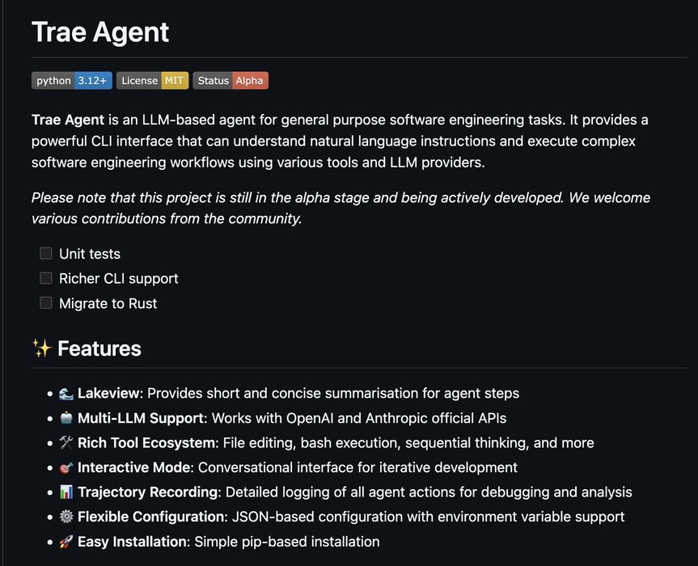
Task: Check the Unit tests checkbox
Action: pyautogui.click(x=46, y=253)
